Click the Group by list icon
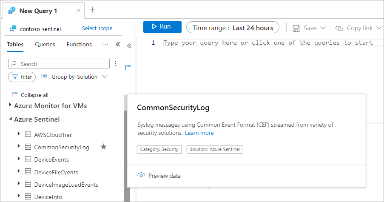 click(x=44, y=76)
